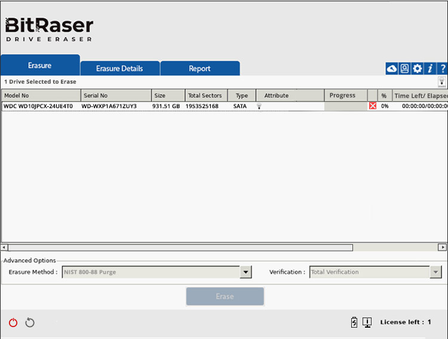Click the horizontal scrollbar right arrow
The width and height of the screenshot is (448, 339).
pos(442,247)
